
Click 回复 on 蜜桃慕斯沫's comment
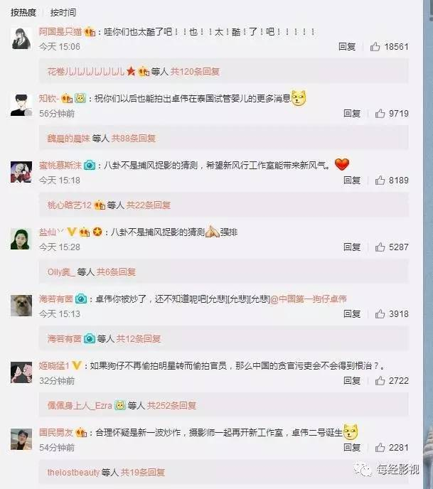352,181
